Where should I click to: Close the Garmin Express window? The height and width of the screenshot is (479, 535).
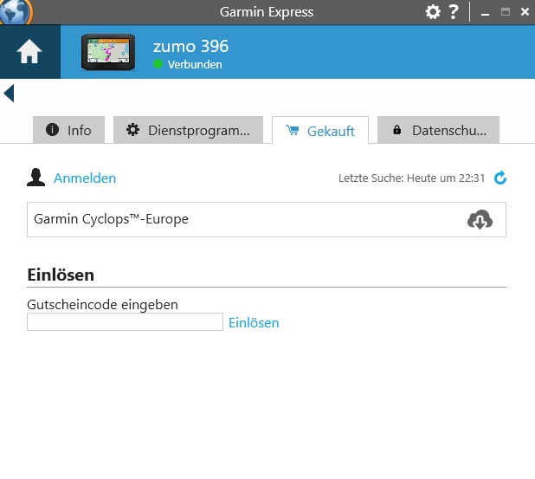click(x=525, y=12)
